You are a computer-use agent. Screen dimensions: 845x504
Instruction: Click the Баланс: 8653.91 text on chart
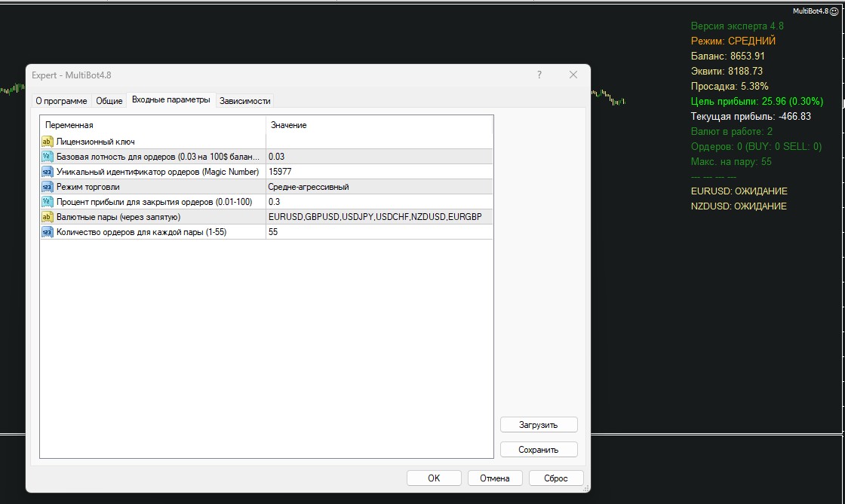click(727, 56)
